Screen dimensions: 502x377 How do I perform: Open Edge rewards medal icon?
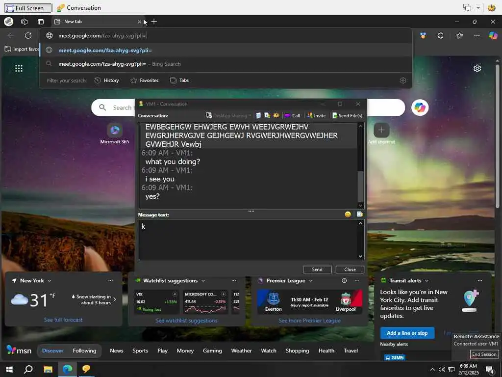point(423,35)
